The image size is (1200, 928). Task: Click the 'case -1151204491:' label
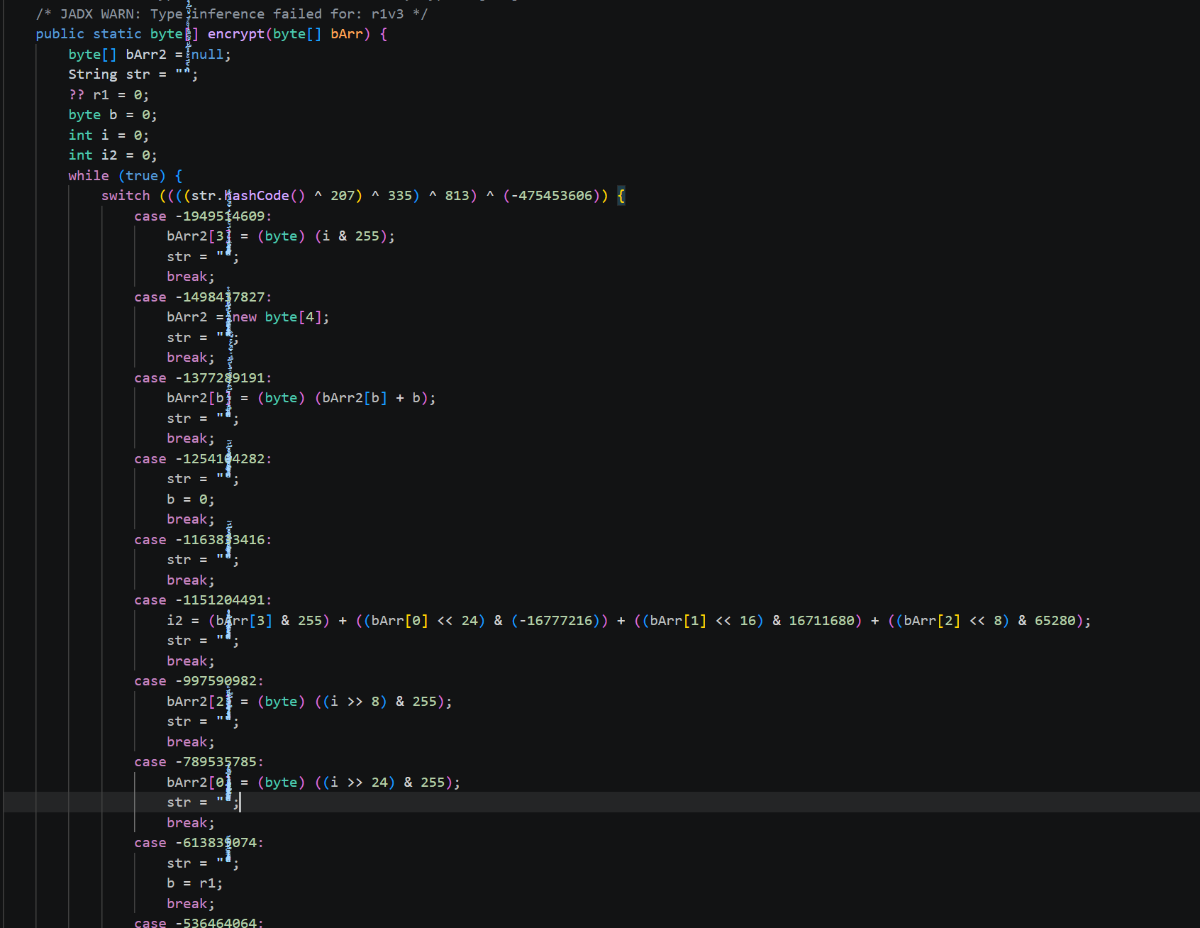[203, 600]
